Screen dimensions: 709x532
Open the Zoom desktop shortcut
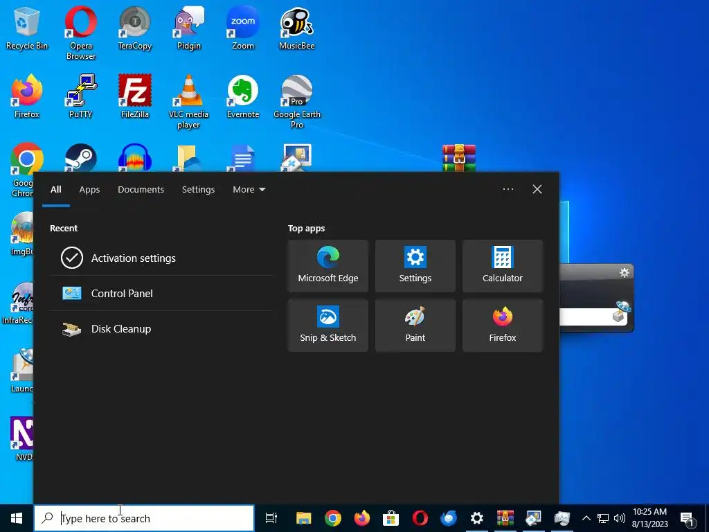tap(243, 28)
